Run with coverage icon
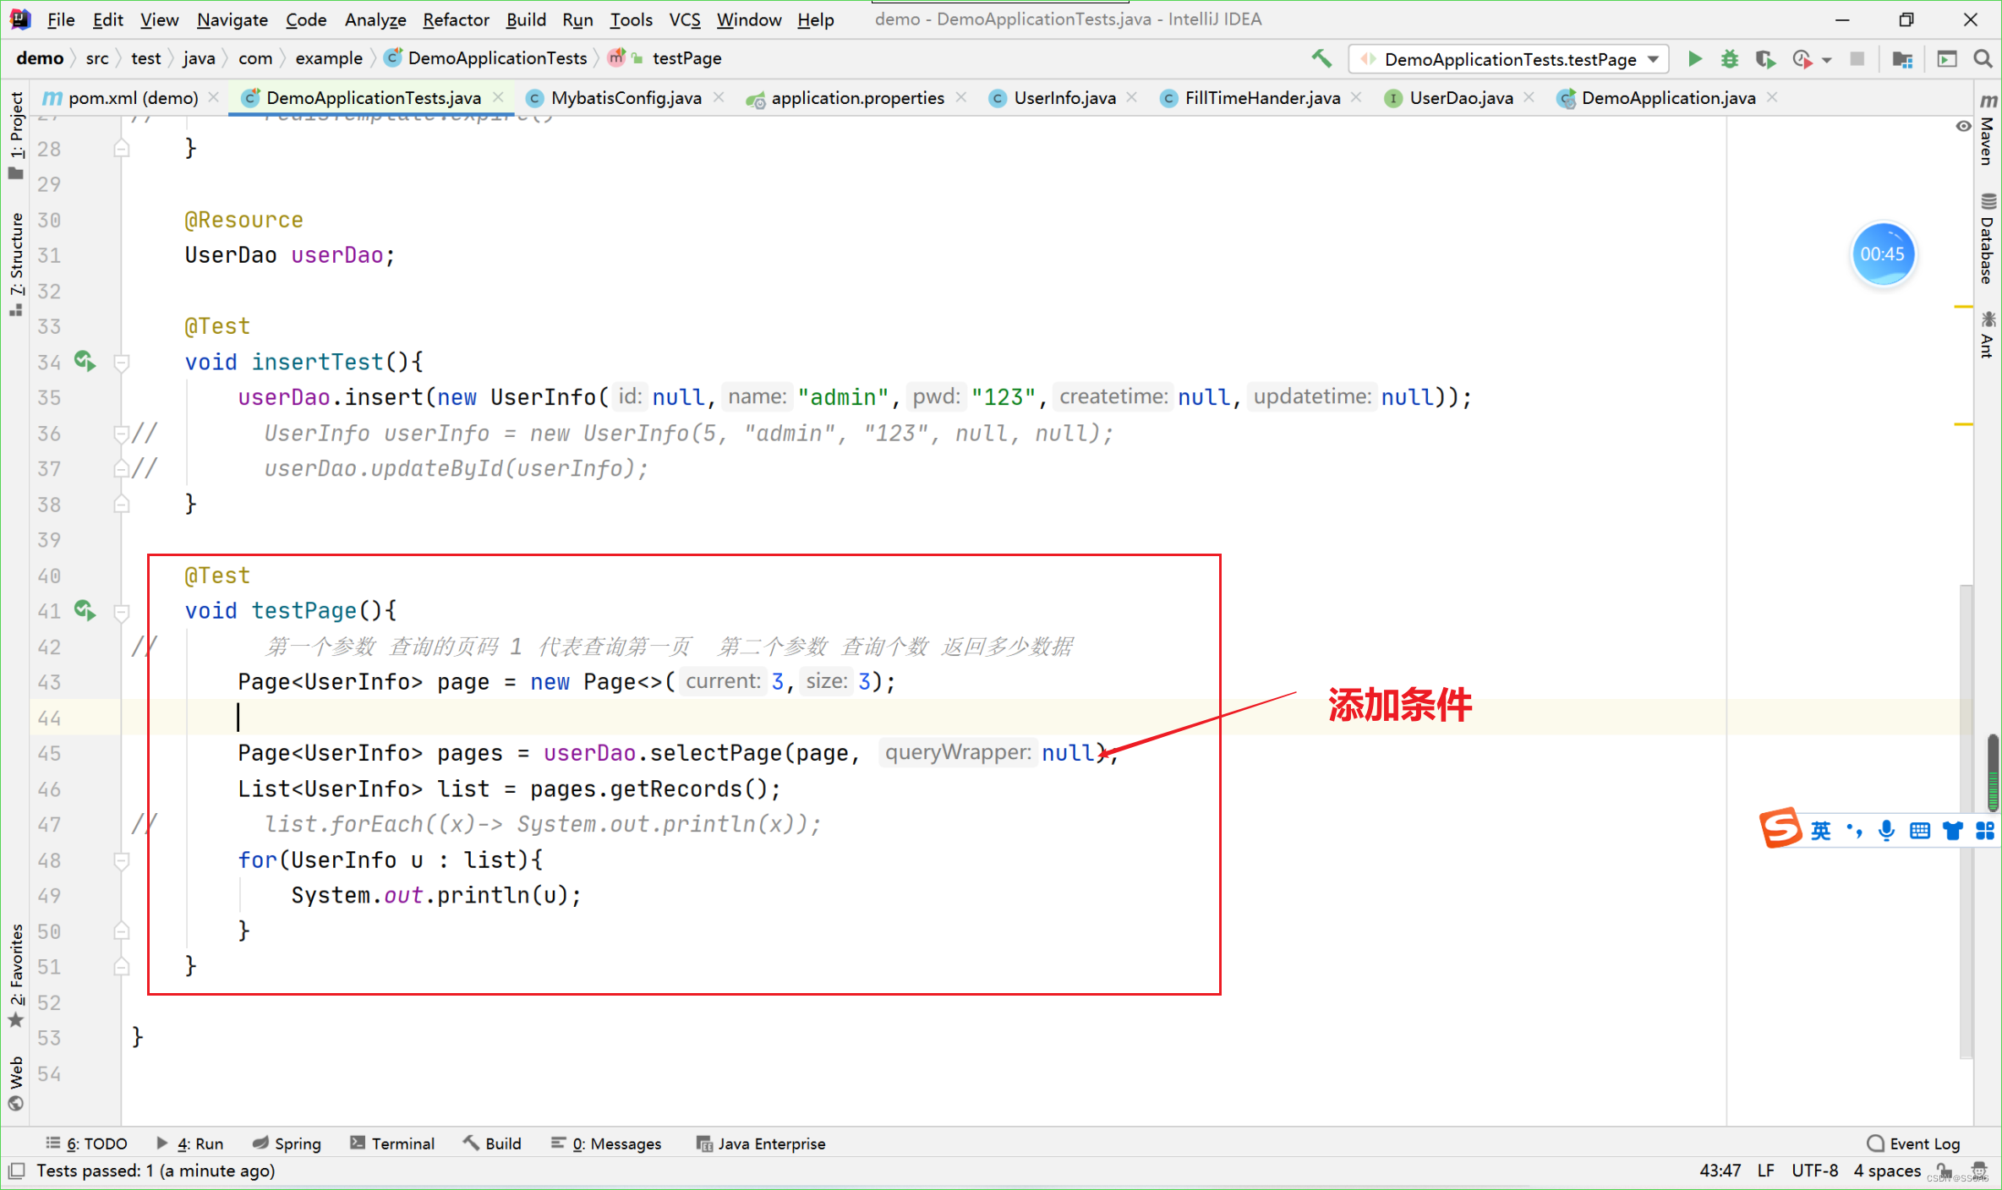 (x=1764, y=58)
